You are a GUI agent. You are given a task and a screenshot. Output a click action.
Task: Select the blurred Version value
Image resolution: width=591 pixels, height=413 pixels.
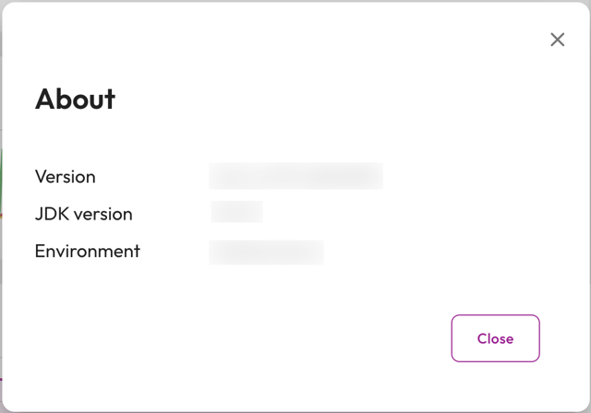(x=295, y=175)
